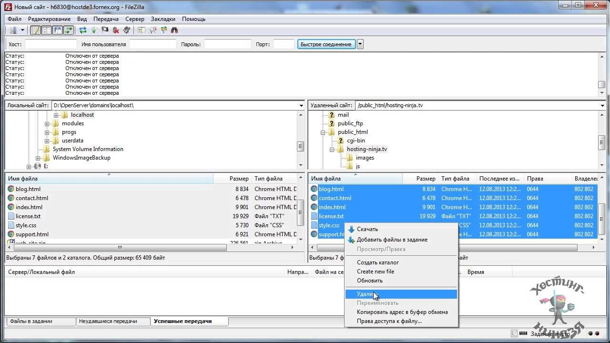Open the Site Manager icon
The width and height of the screenshot is (610, 343).
click(13, 30)
